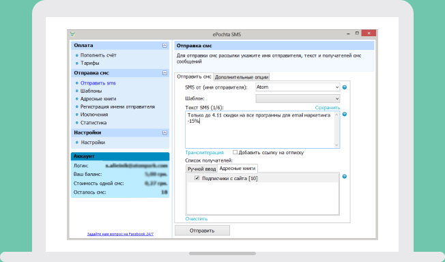Open Адресные книги in sidebar
Screen dimensions: 445x262
pos(98,99)
